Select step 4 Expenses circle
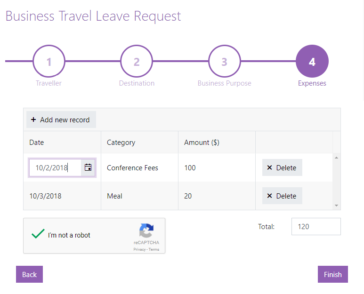Viewport: 364px width, 294px height. point(312,62)
